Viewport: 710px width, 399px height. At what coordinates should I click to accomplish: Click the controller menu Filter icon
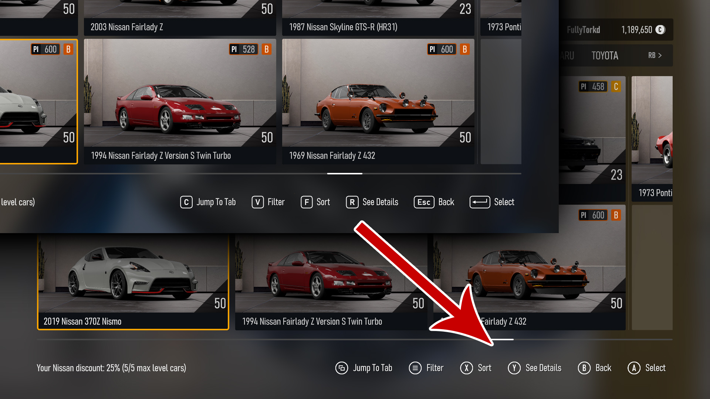[x=415, y=368]
